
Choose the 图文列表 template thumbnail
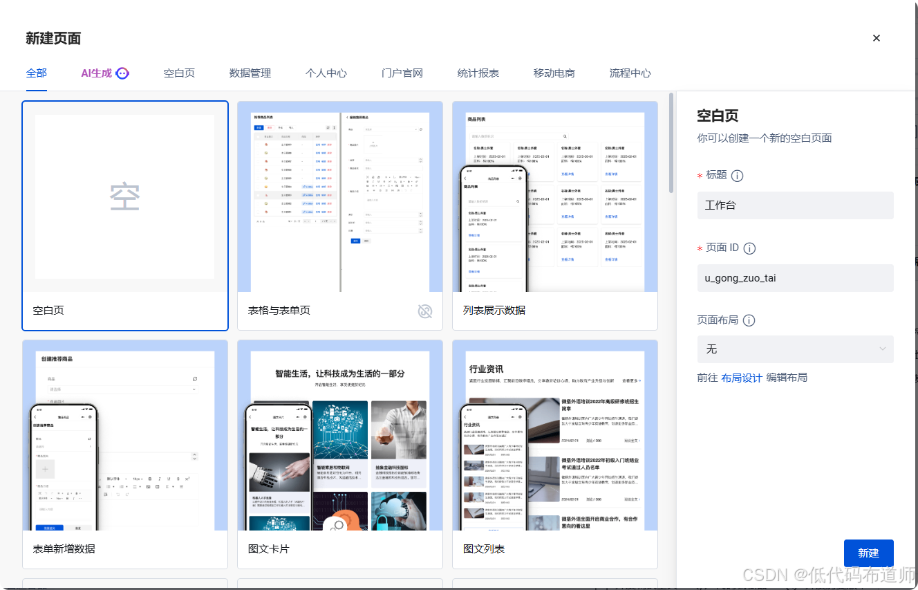pos(555,435)
